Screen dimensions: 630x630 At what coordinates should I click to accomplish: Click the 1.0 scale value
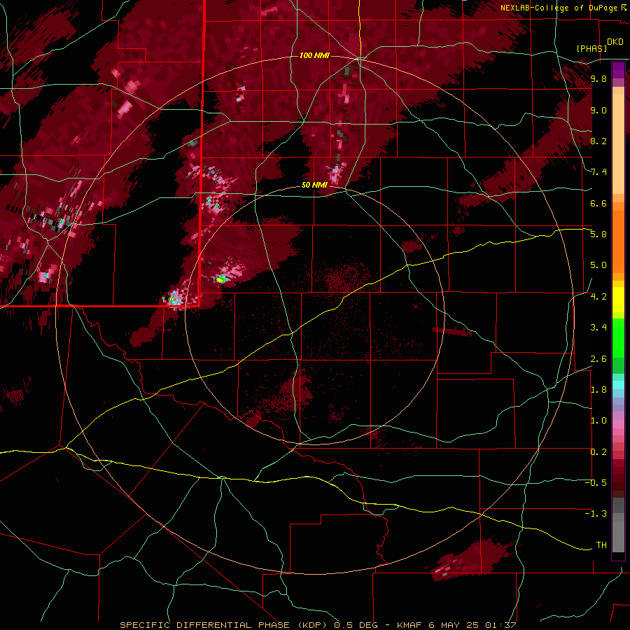pyautogui.click(x=598, y=420)
